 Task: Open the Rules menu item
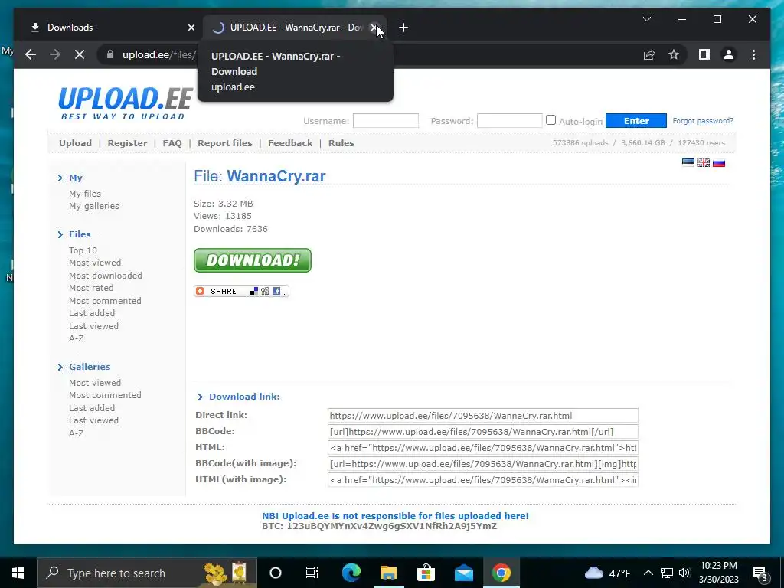pos(341,143)
